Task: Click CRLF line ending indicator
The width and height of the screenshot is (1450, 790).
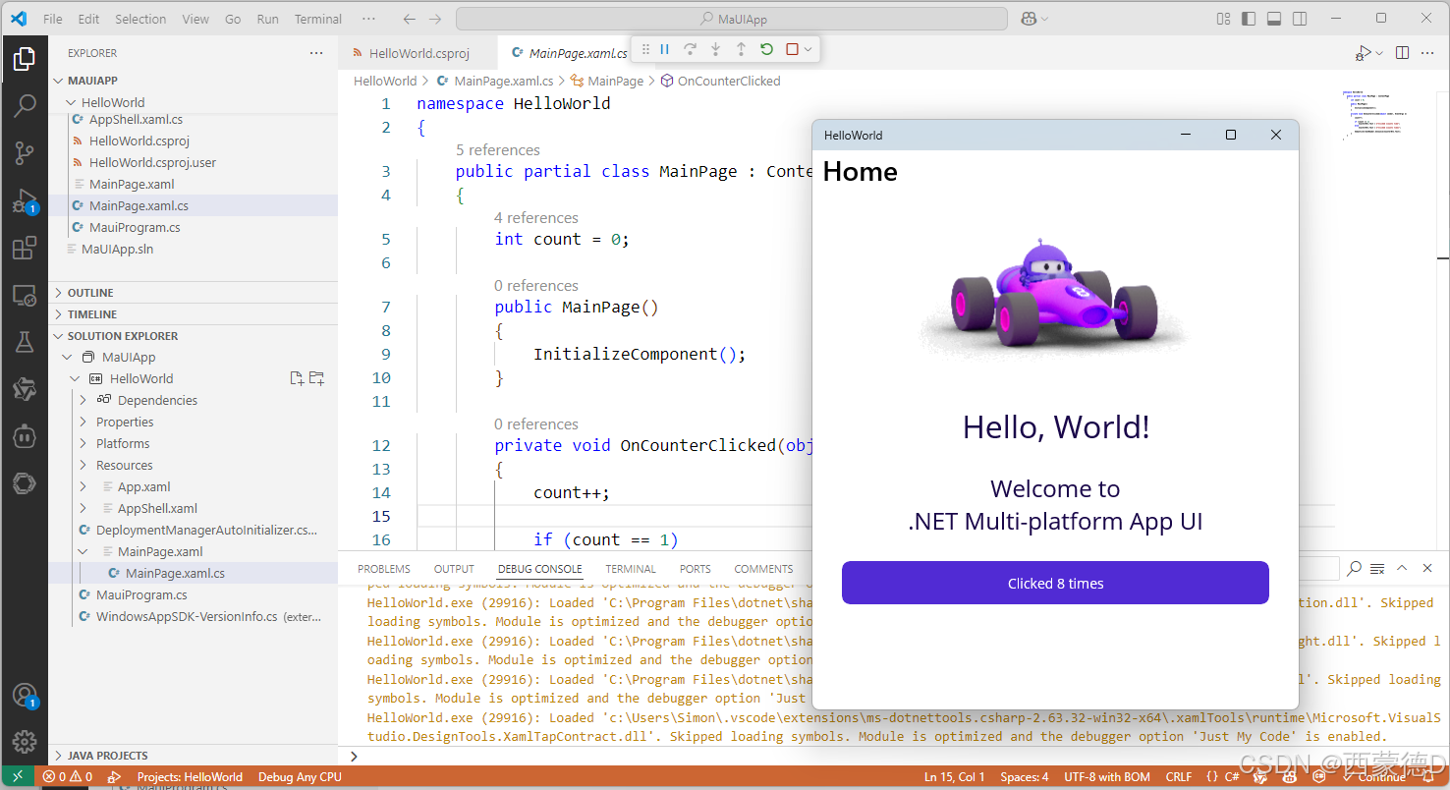Action: pos(1179,776)
